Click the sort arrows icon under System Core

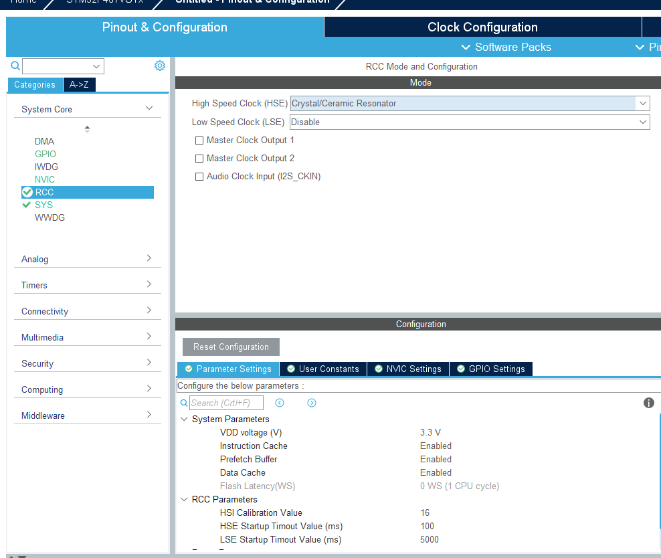point(87,129)
